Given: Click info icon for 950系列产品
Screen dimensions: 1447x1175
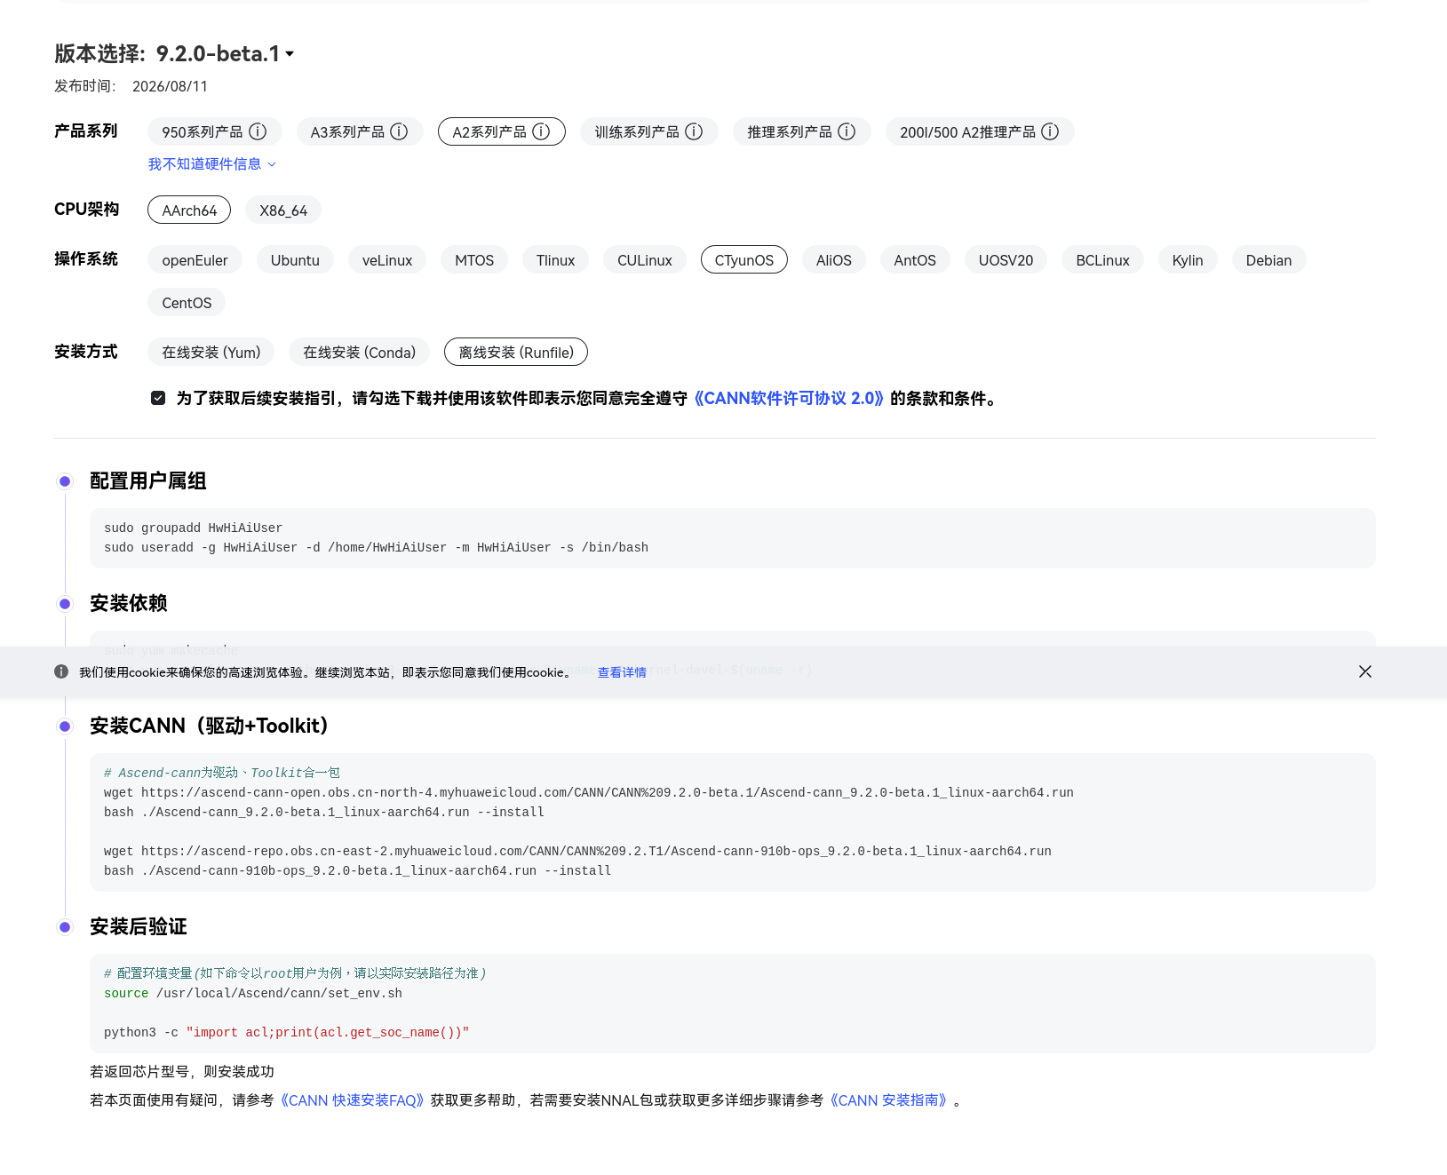Looking at the screenshot, I should [258, 131].
